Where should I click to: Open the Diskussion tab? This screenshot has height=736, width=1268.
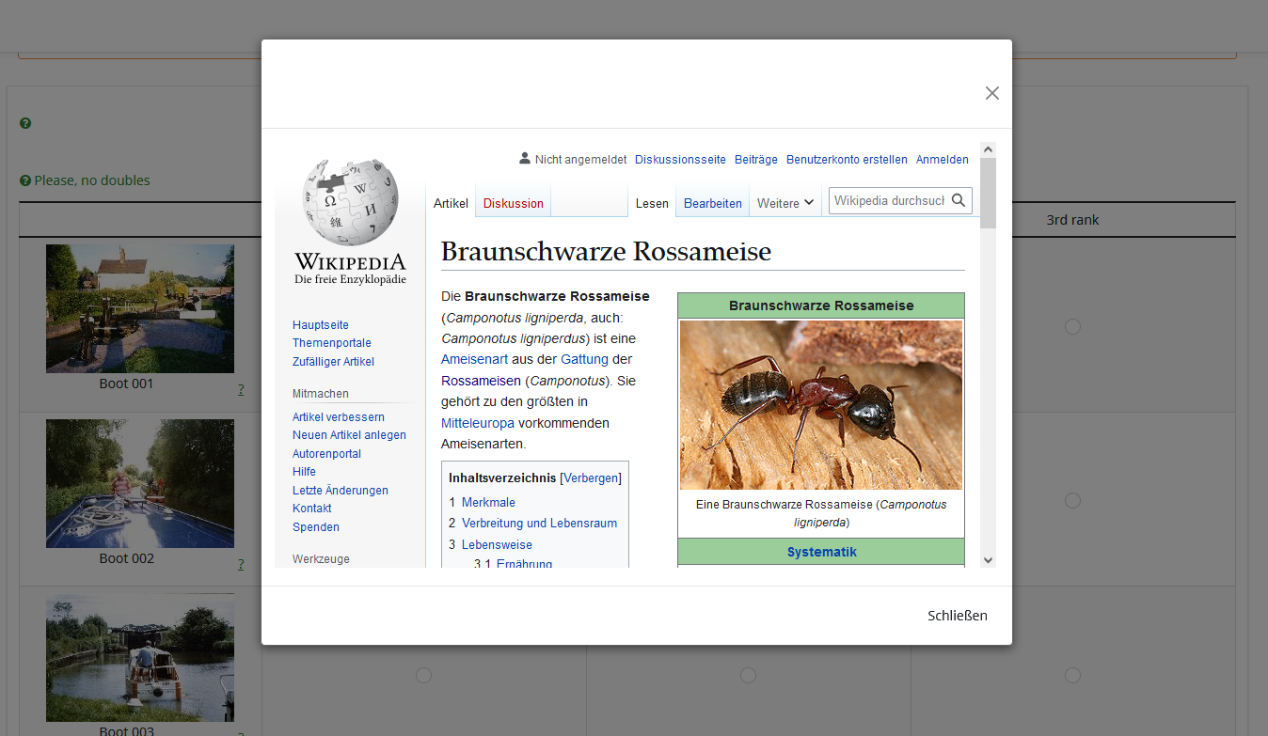point(513,203)
